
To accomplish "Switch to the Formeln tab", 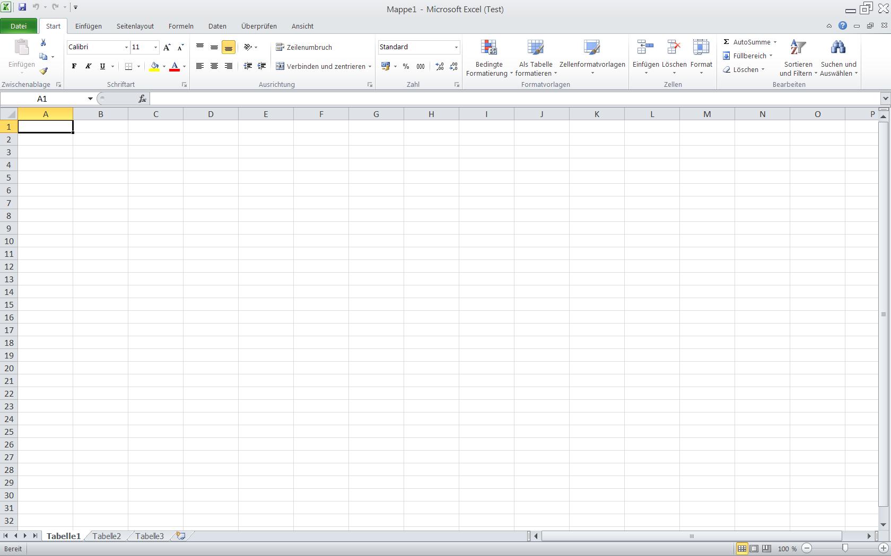I will (x=181, y=26).
